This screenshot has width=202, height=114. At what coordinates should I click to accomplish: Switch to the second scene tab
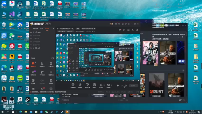coord(41,29)
